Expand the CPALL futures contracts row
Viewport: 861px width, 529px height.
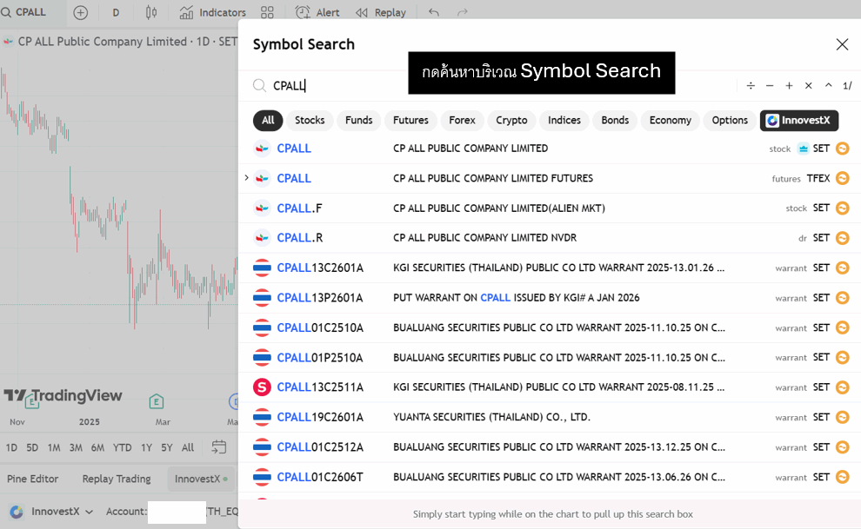coord(246,177)
